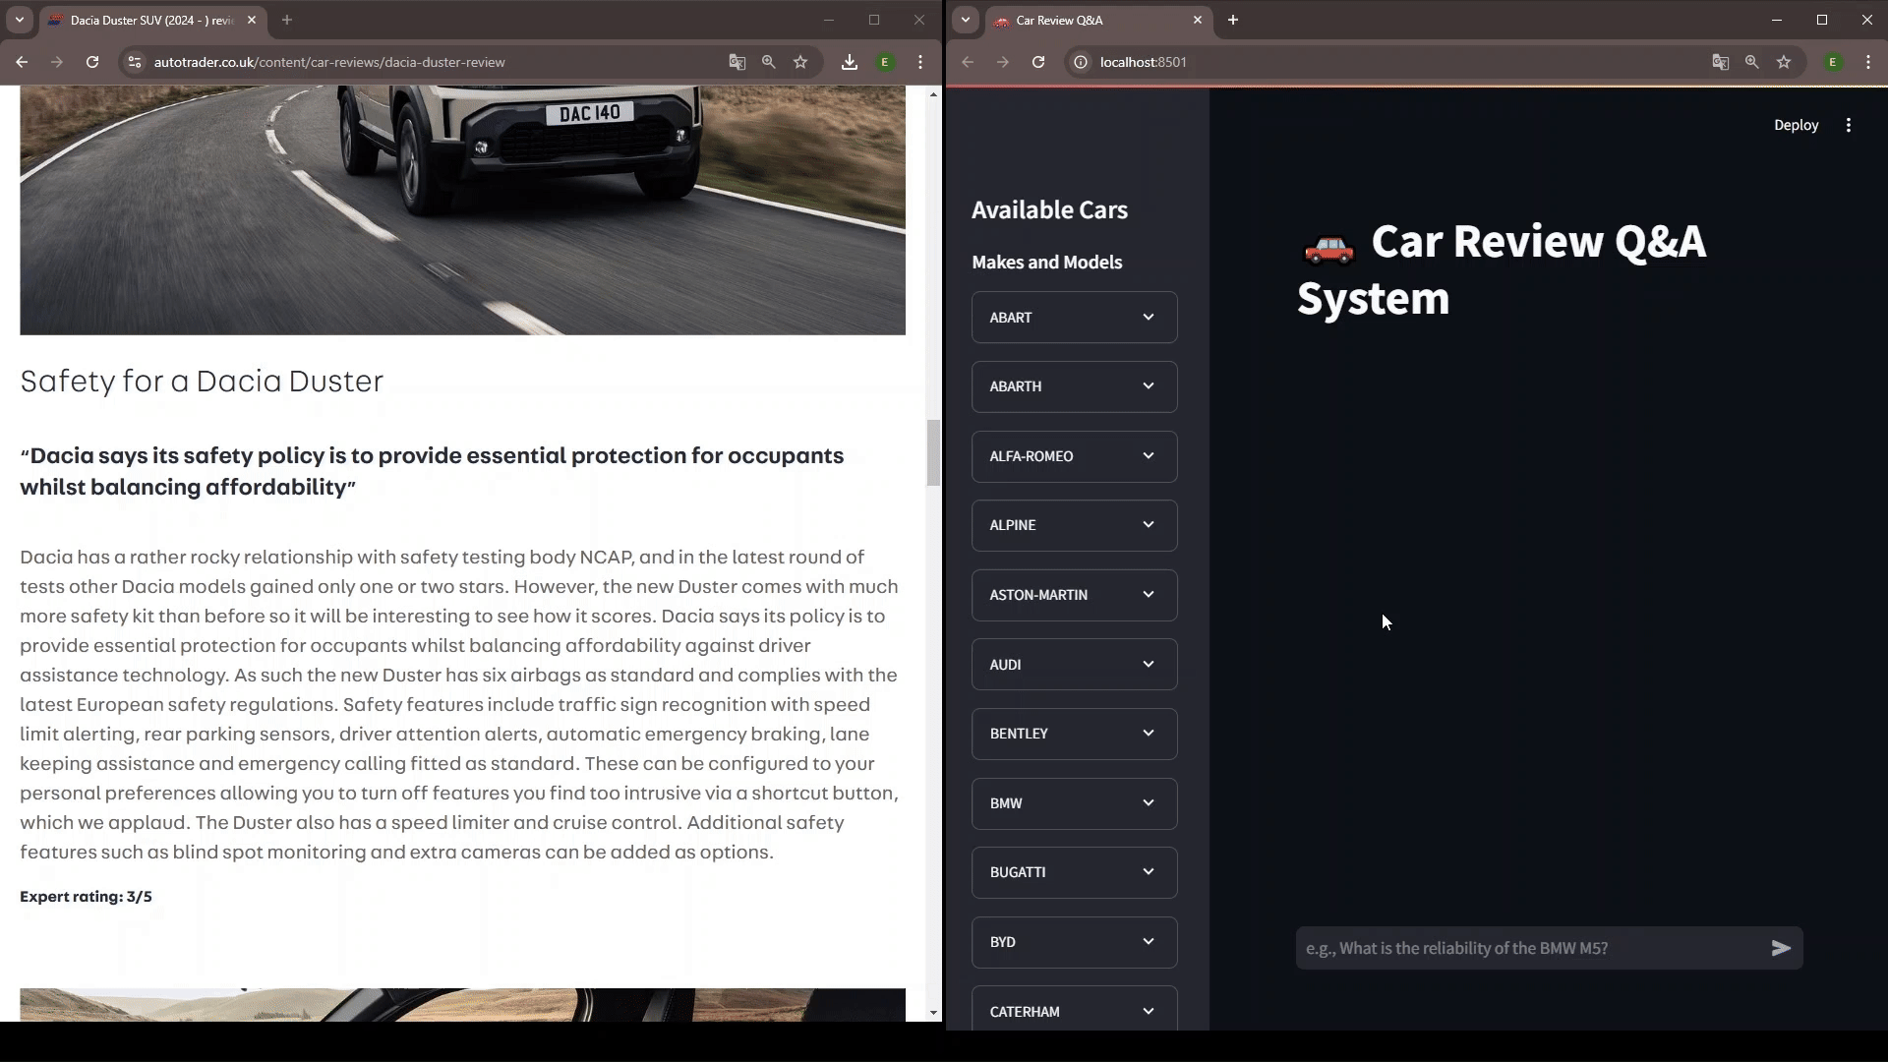
Task: Go forward in the localhost browser window
Action: coord(1003,62)
